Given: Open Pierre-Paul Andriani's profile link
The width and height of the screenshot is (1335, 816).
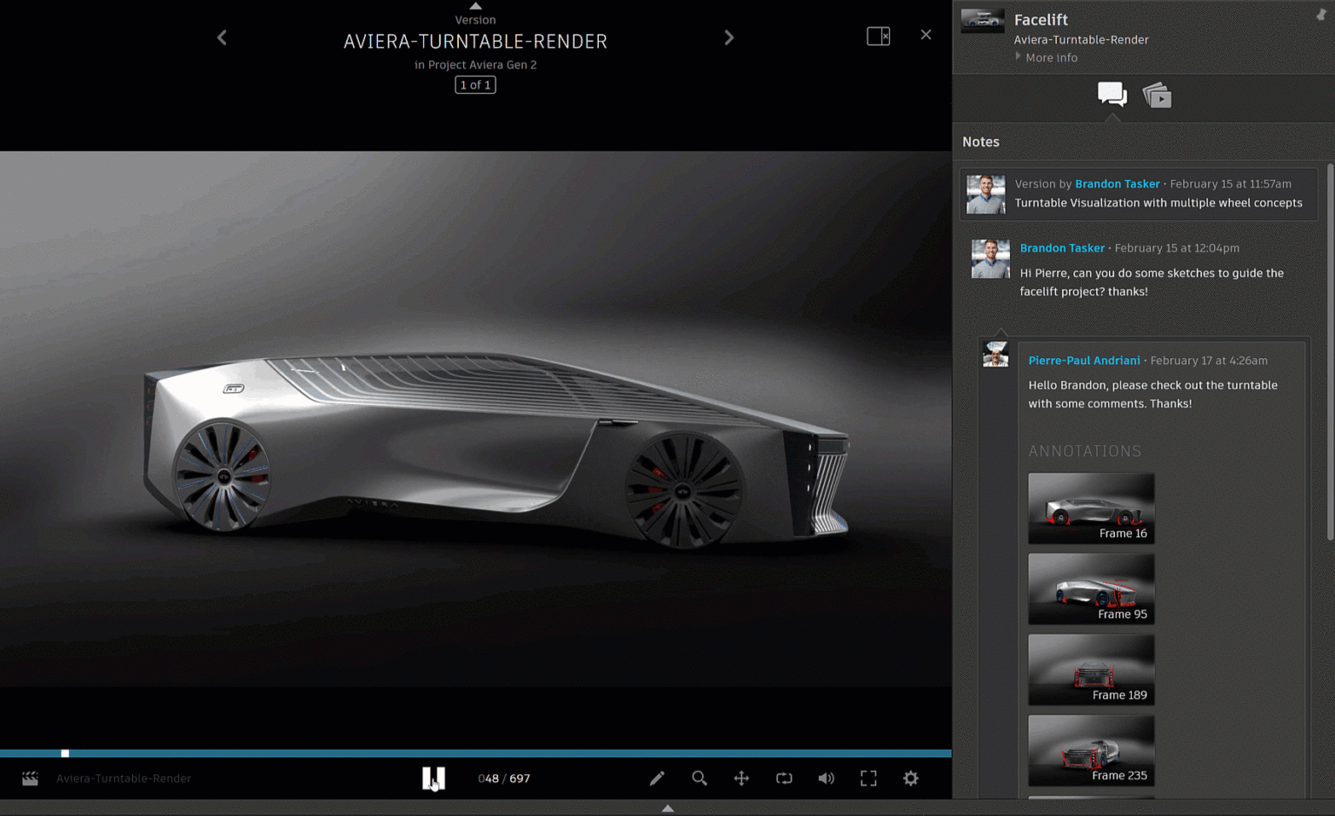Looking at the screenshot, I should click(1084, 361).
